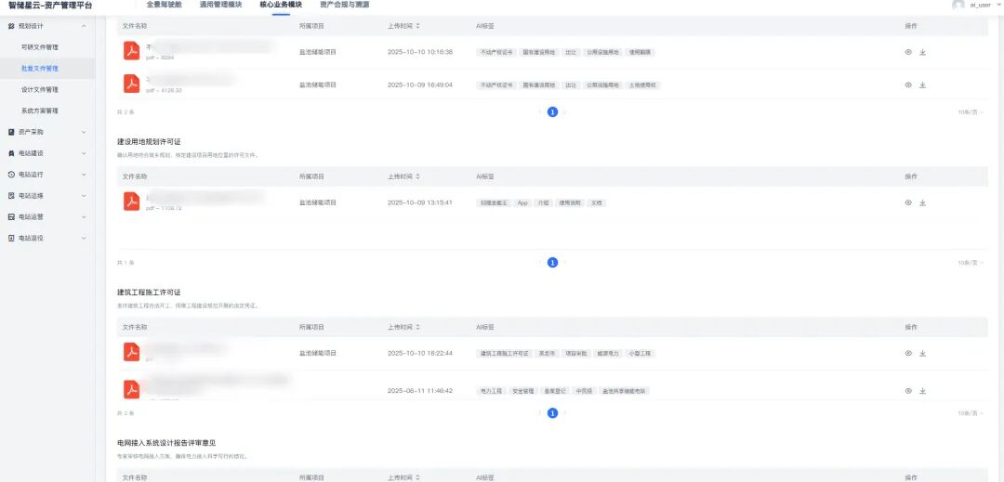Viewport: 1004px width, 482px height.
Task: Download the 2025-10-09 13:15:41 file
Action: (923, 202)
